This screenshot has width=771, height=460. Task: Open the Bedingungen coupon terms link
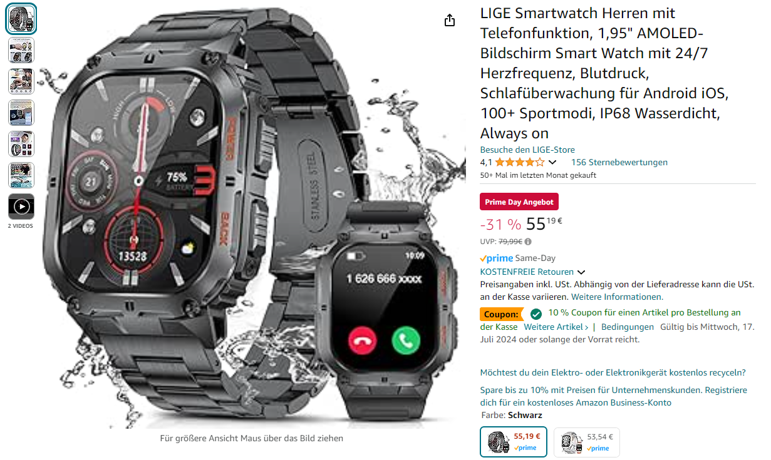[x=628, y=327]
